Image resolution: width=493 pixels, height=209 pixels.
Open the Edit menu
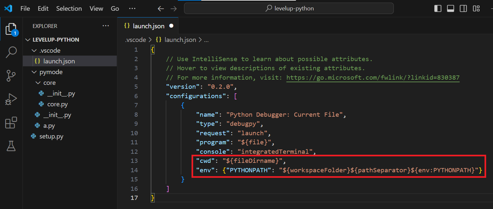43,9
